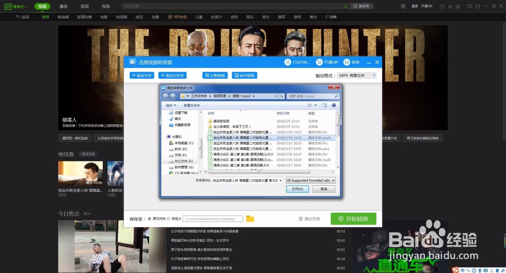This screenshot has height=273, width=506.
Task: Select the .qsv file dated 2018/5/17
Action: pos(271,149)
